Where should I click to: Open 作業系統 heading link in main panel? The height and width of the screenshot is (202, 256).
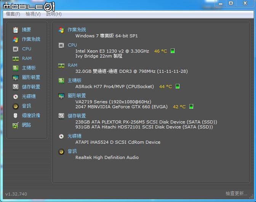point(77,30)
